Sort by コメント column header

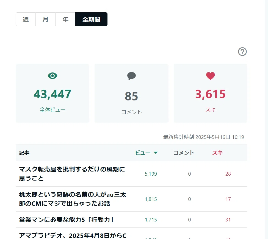pos(184,153)
